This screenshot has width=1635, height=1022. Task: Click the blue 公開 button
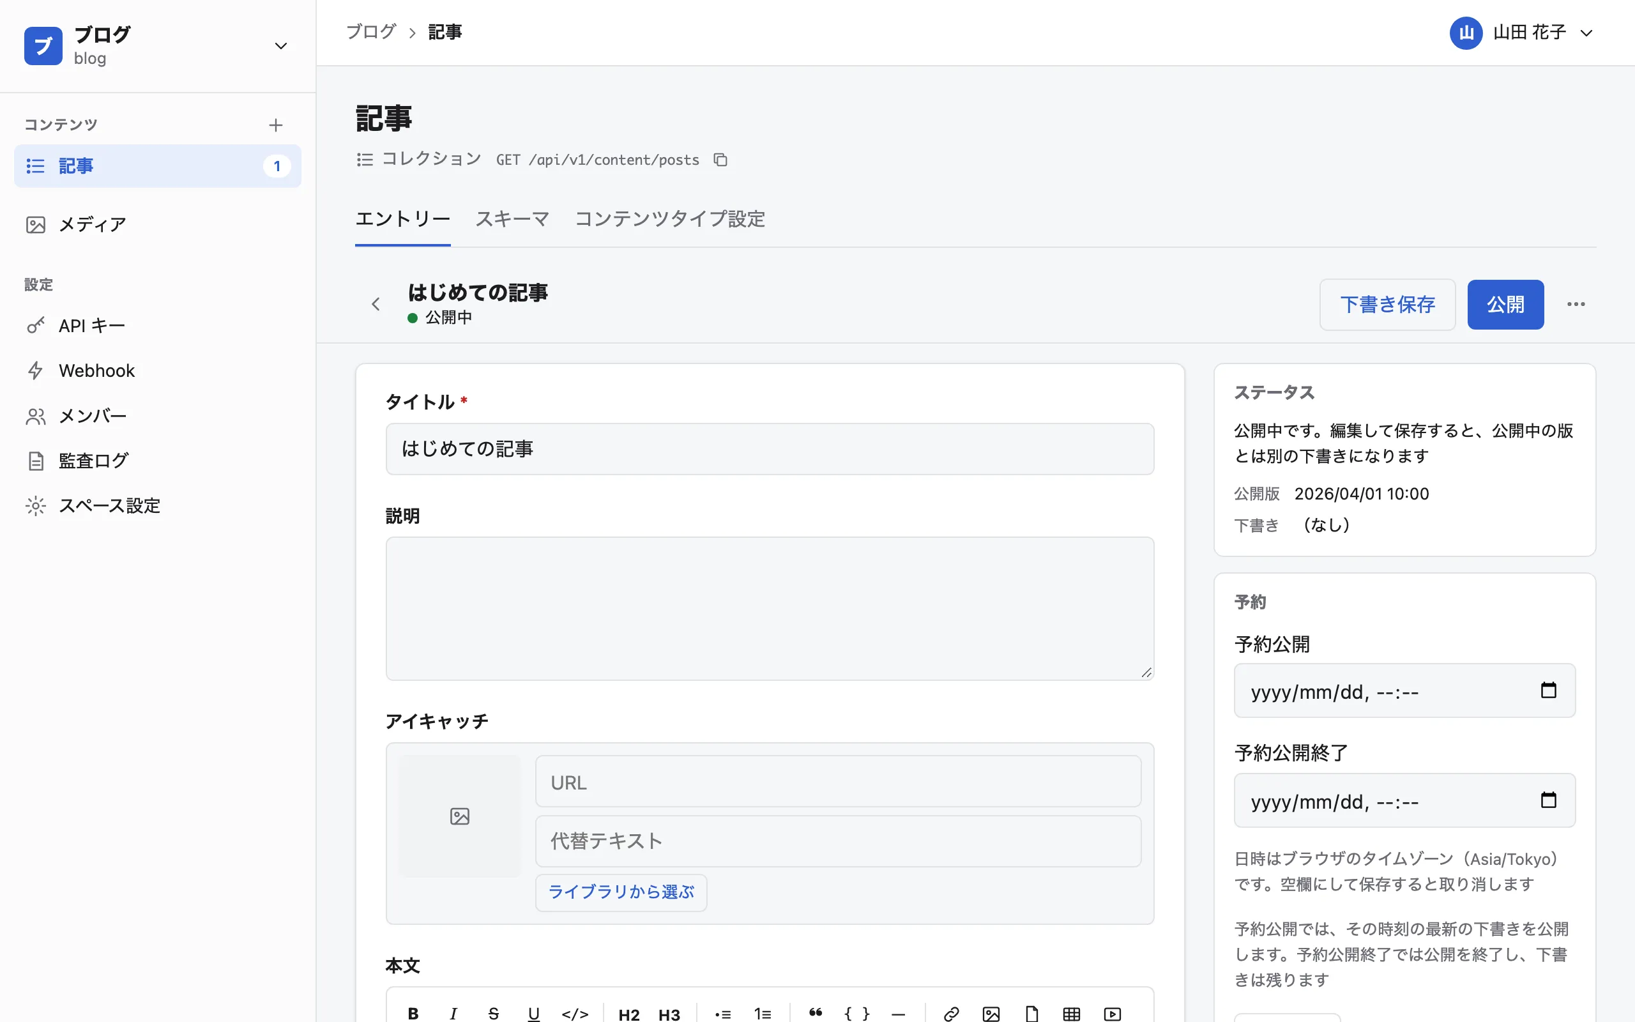(1505, 304)
